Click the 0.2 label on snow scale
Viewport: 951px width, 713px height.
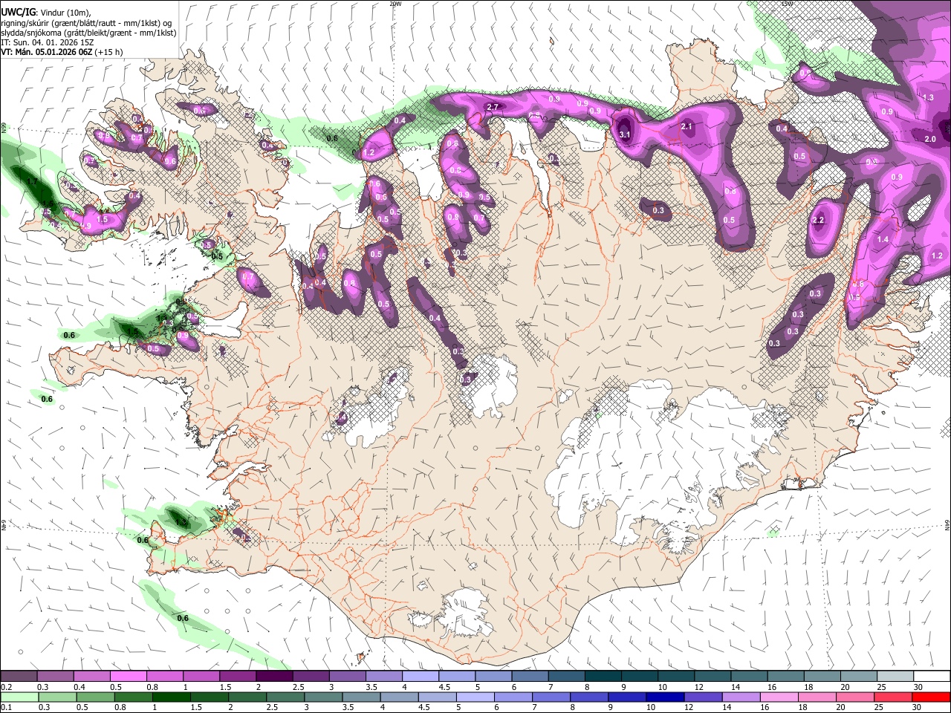[6, 687]
